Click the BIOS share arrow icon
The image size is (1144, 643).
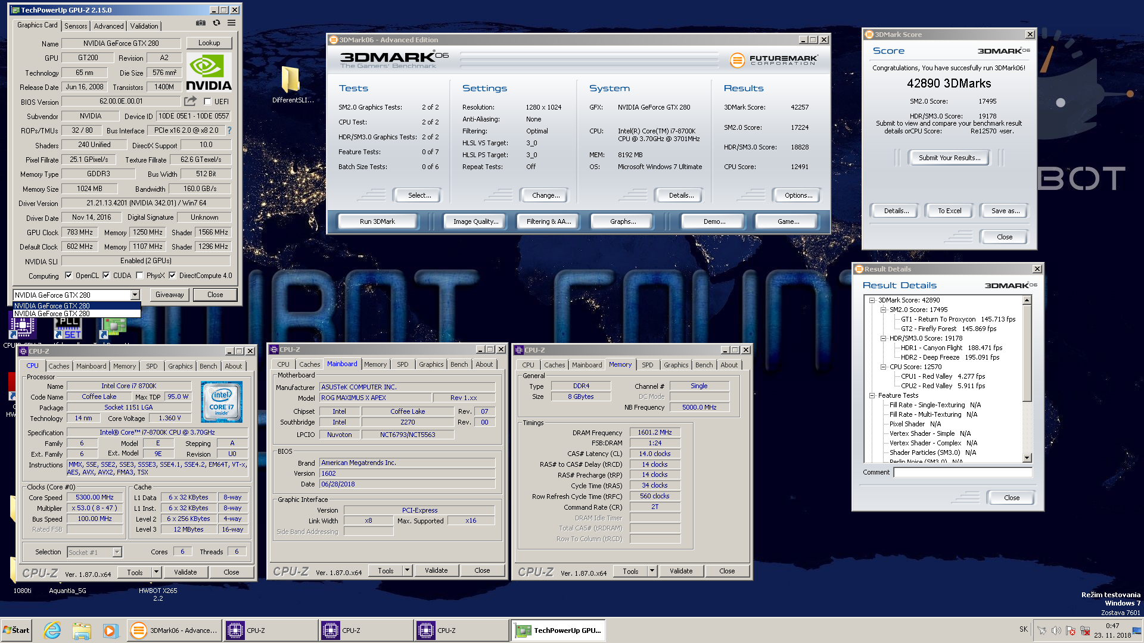pos(191,101)
